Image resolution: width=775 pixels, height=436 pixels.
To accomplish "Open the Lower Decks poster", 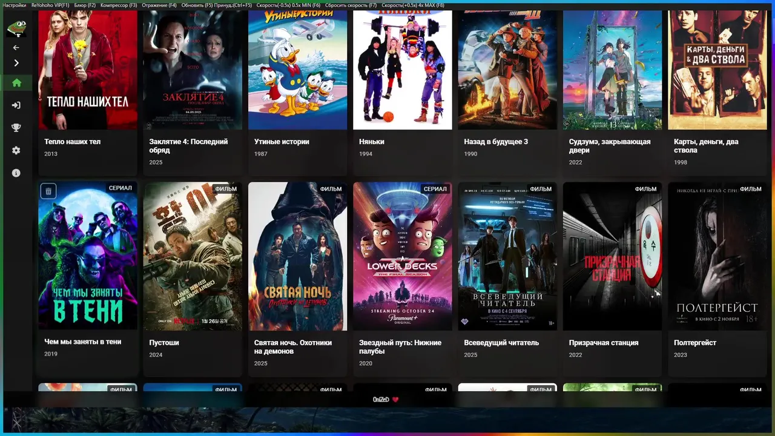I will click(x=403, y=256).
